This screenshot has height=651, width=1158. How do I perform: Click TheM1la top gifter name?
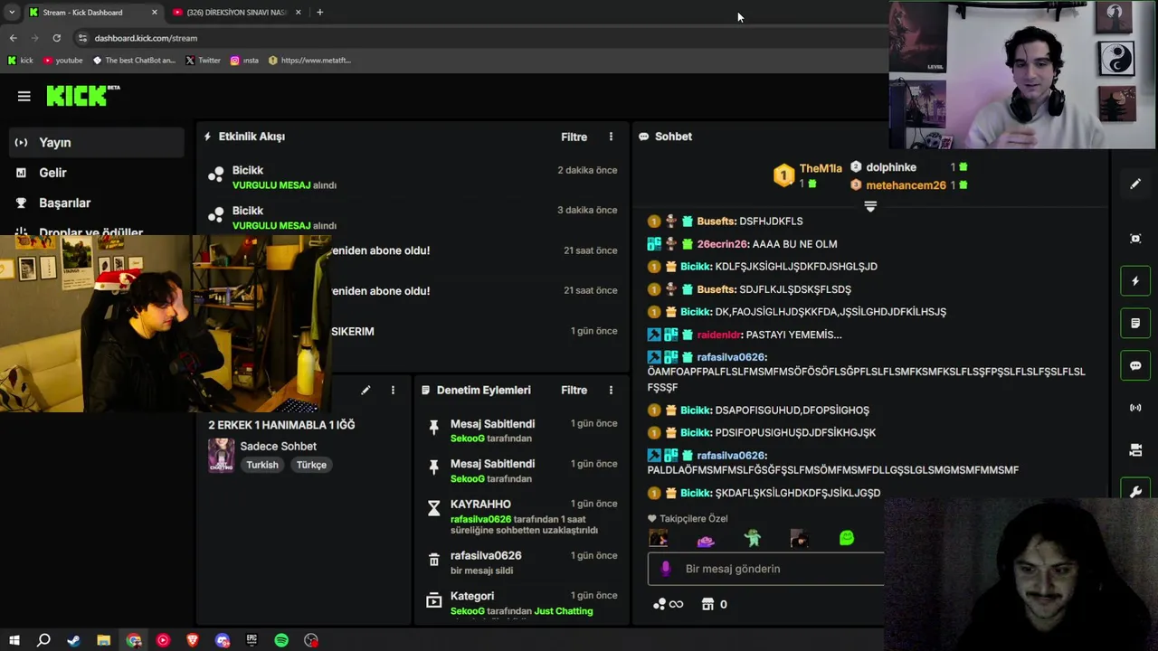click(821, 168)
